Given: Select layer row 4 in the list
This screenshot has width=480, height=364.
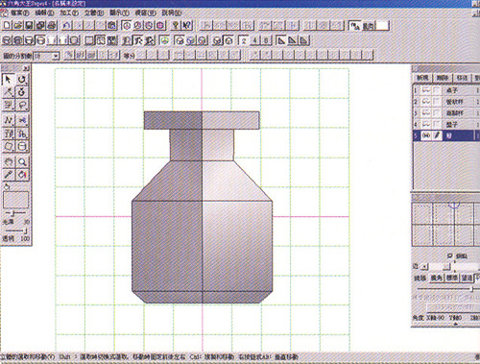Looking at the screenshot, I should 446,124.
